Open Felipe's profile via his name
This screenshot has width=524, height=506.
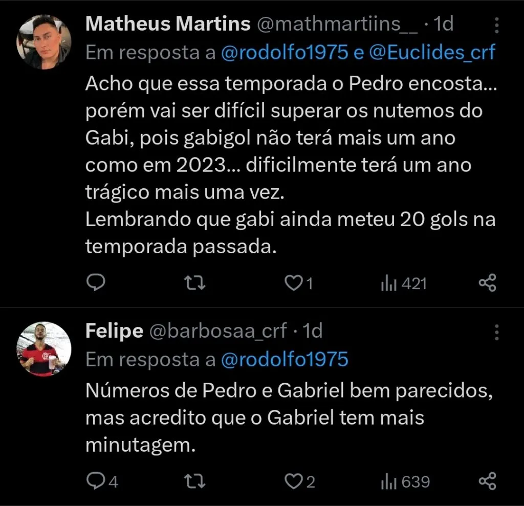[114, 331]
